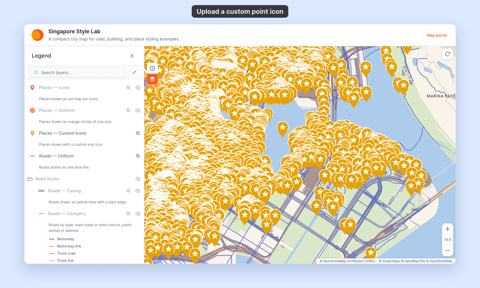The width and height of the screenshot is (480, 288).
Task: Zoom to Roads — Category layer
Action: [128, 214]
